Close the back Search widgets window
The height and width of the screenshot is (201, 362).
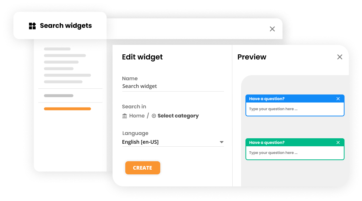coord(272,29)
